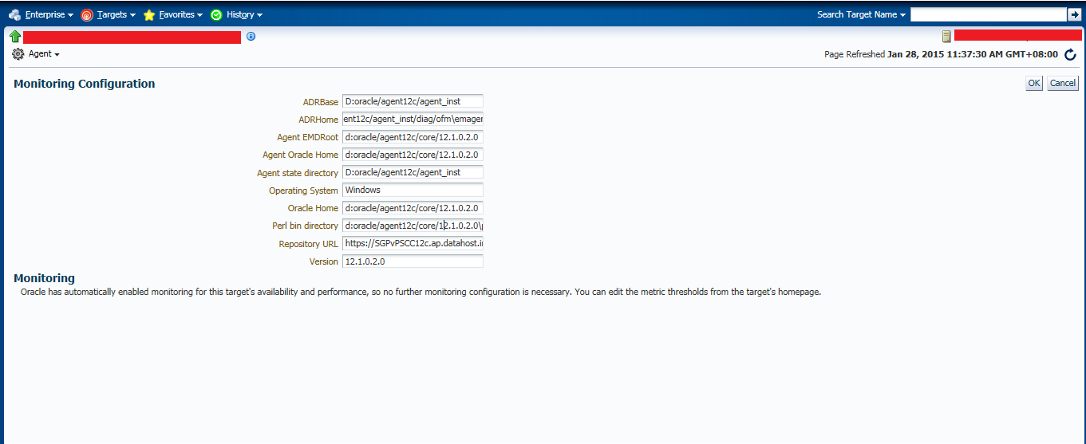Image resolution: width=1086 pixels, height=444 pixels.
Task: Open the Agent dropdown menu
Action: click(x=44, y=53)
